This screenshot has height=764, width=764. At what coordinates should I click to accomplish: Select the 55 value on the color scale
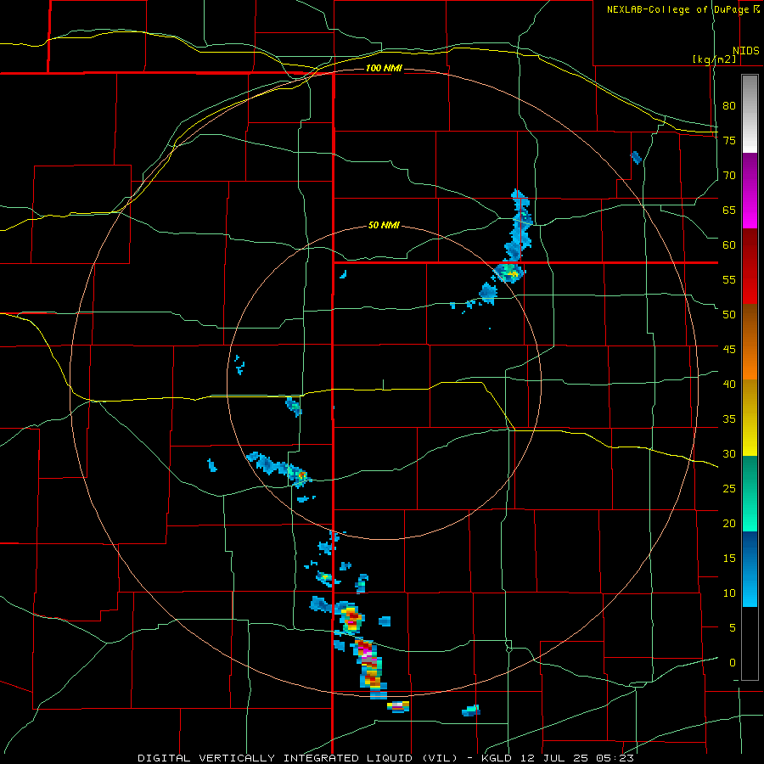tap(729, 279)
